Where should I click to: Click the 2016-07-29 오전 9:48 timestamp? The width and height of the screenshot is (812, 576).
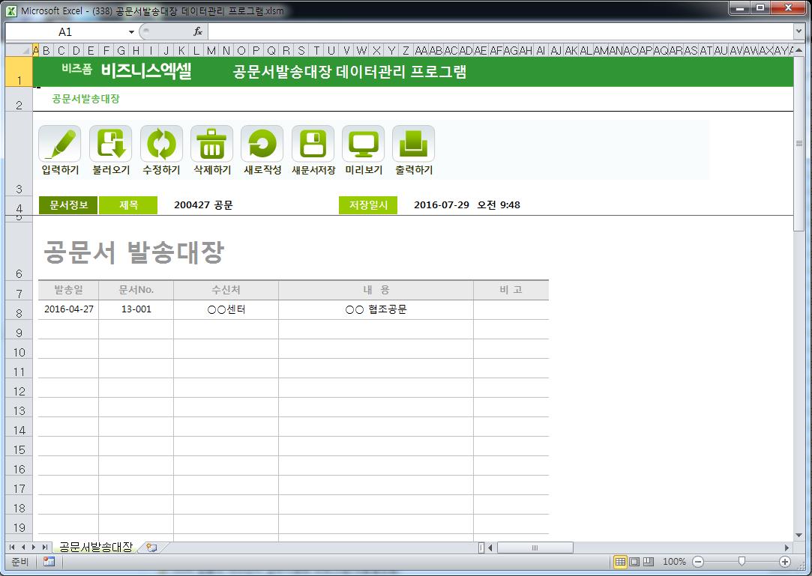pos(467,205)
